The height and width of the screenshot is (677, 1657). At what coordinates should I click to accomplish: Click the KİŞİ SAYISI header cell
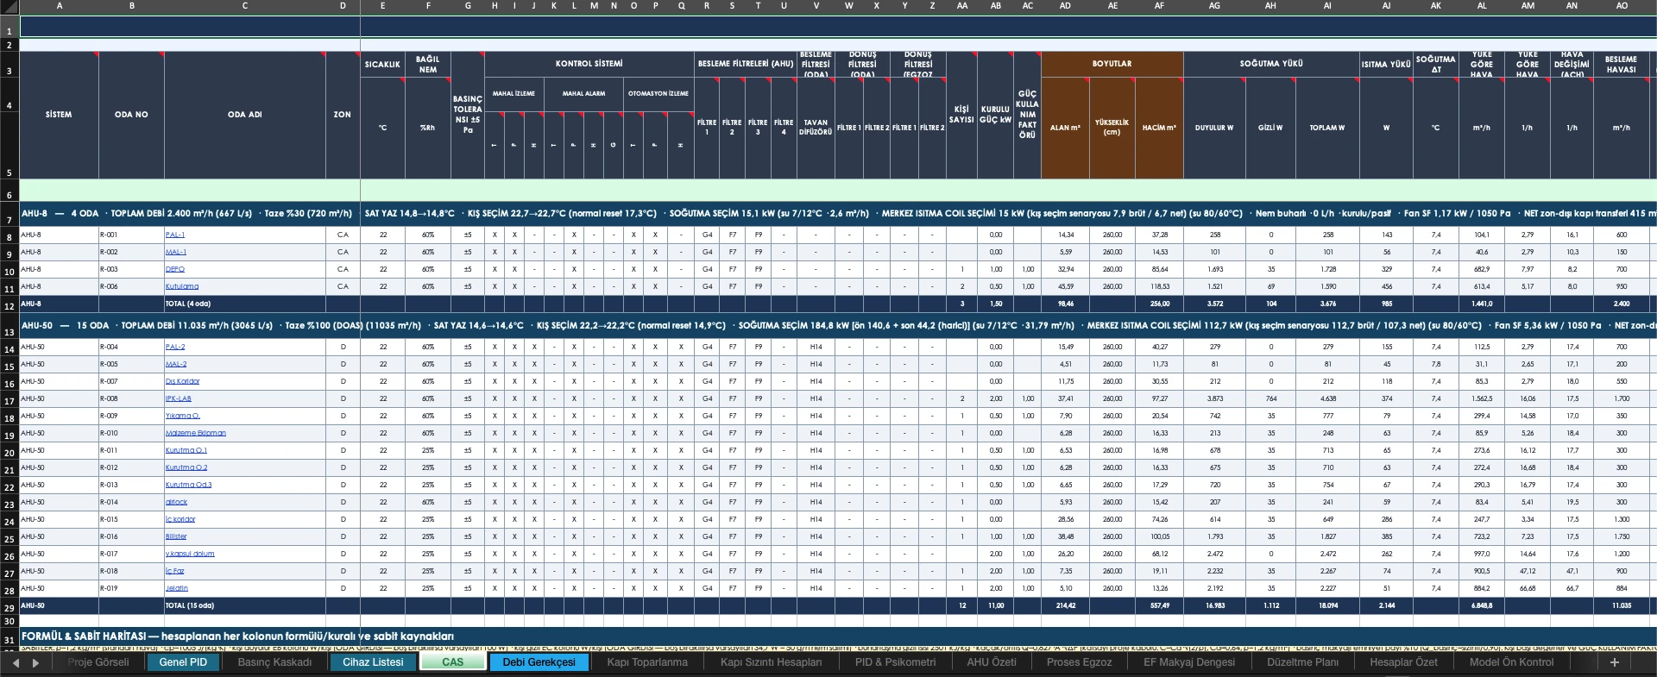(x=961, y=115)
